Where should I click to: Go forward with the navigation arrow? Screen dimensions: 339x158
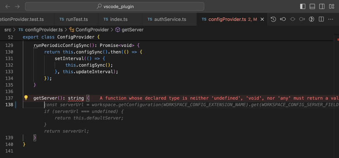click(x=17, y=7)
